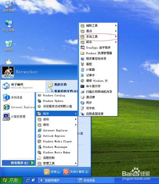
Task: Click the 关闭计算机 shutdown button
Action: 76,172
